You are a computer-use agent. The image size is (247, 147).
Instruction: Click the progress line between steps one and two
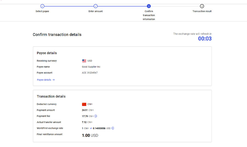coord(69,6)
